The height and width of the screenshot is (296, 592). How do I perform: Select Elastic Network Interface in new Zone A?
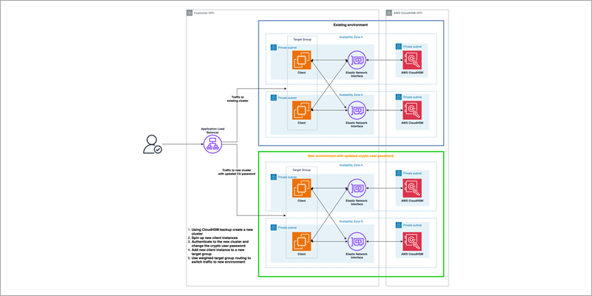[x=357, y=188]
